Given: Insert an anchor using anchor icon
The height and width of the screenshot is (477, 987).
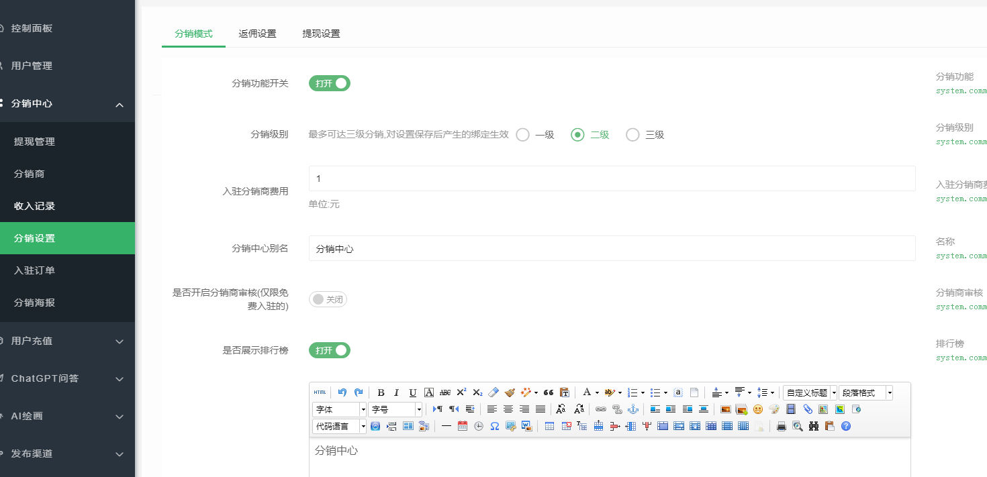Looking at the screenshot, I should [633, 409].
